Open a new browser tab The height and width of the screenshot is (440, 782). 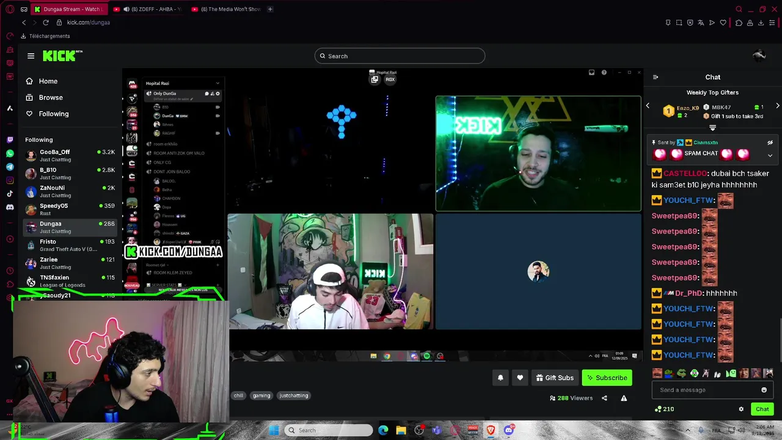pos(270,9)
